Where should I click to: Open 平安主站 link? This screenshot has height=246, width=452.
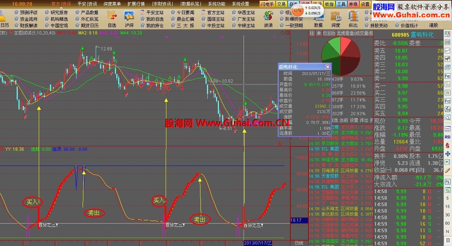point(152,12)
